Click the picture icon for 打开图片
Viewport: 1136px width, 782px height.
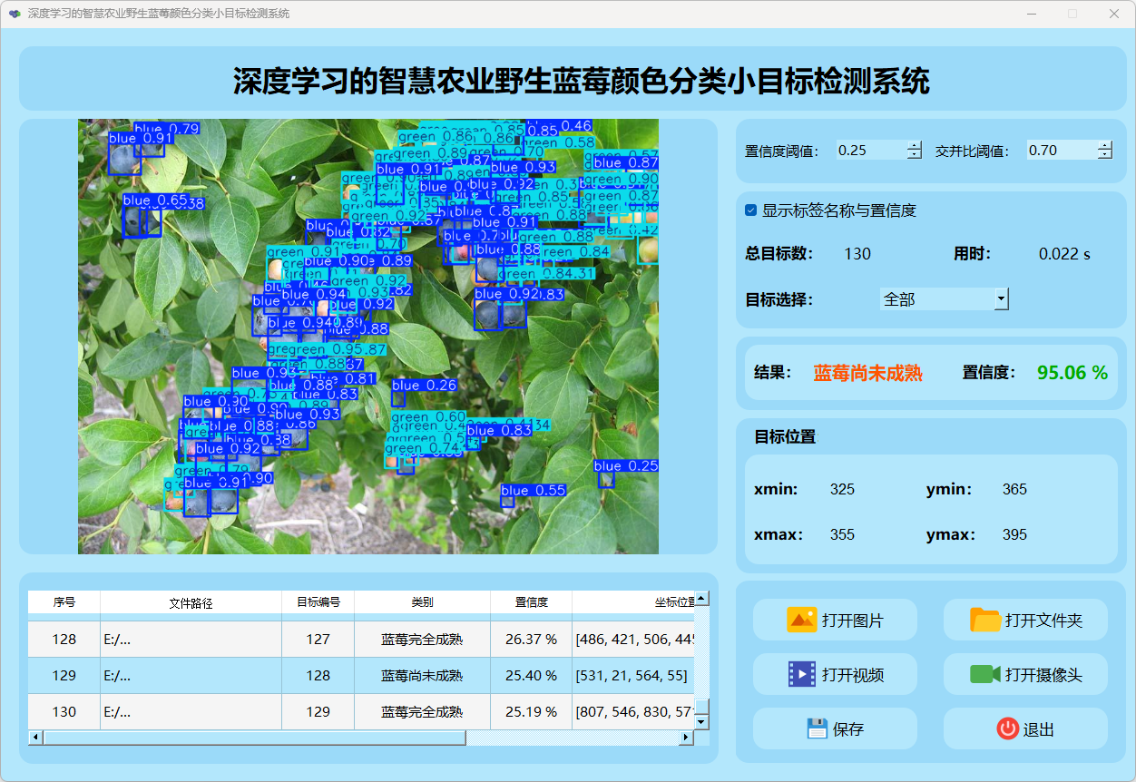click(x=801, y=620)
